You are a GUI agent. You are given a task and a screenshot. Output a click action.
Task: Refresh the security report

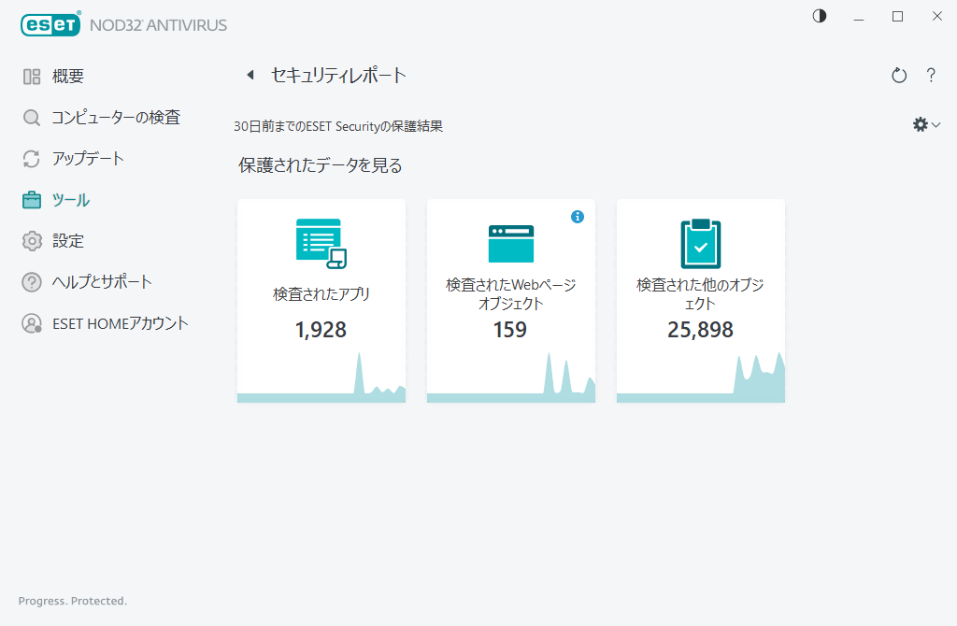pos(898,76)
